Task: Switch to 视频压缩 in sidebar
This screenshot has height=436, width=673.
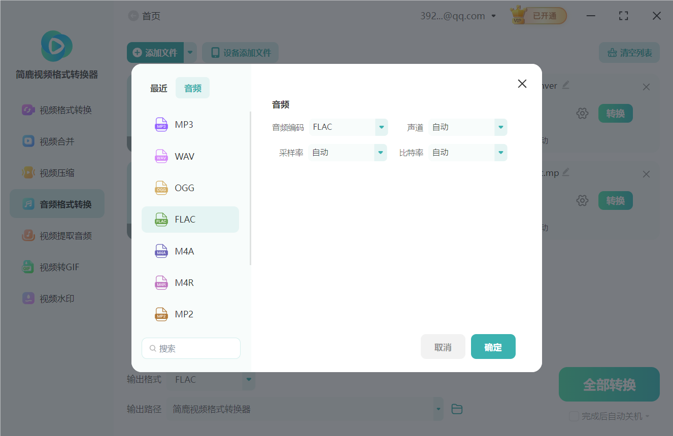Action: (x=56, y=172)
